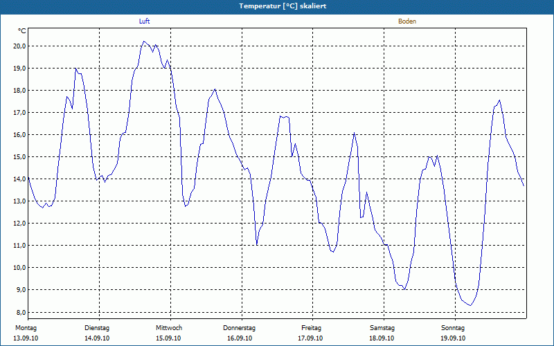The image size is (554, 346).
Task: Click the date 18.09.10
Action: click(382, 338)
